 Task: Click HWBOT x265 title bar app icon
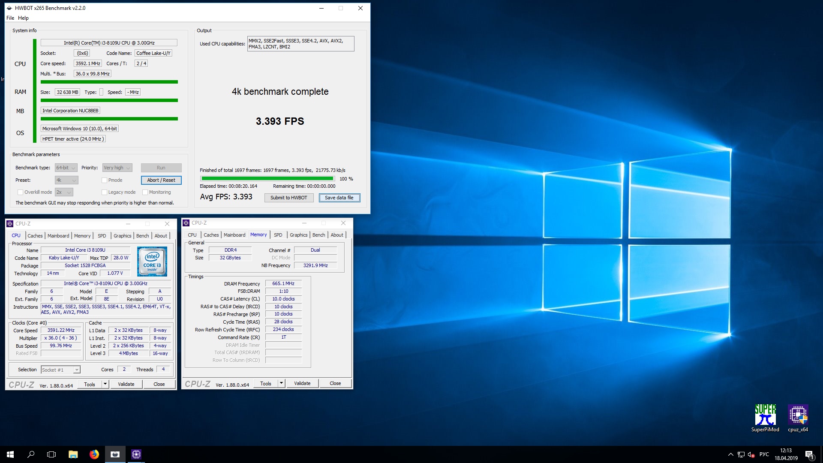pos(9,8)
